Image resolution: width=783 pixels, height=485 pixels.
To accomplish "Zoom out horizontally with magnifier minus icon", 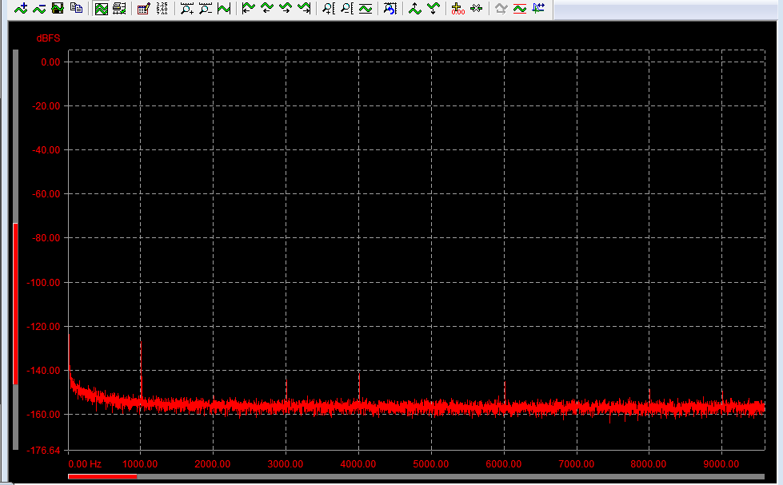I will pos(206,9).
